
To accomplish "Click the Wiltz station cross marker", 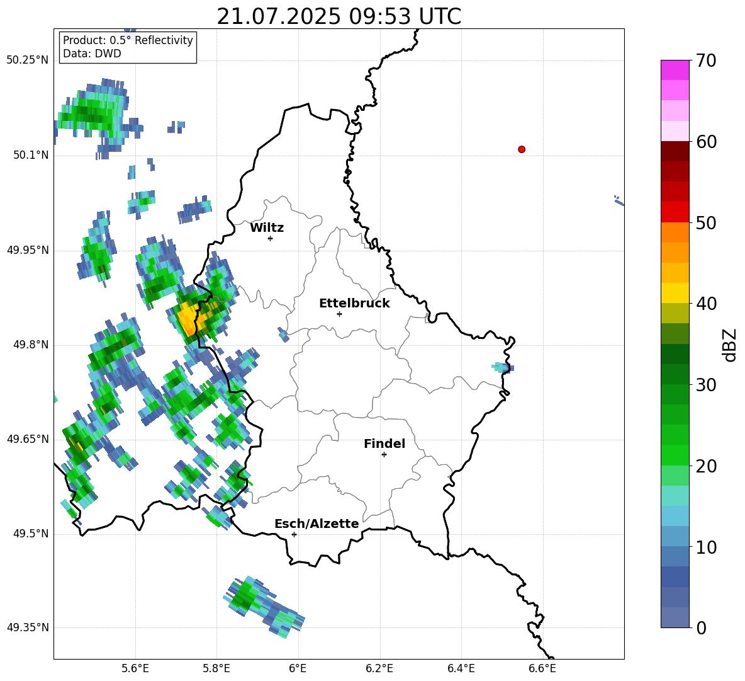I will (x=270, y=238).
